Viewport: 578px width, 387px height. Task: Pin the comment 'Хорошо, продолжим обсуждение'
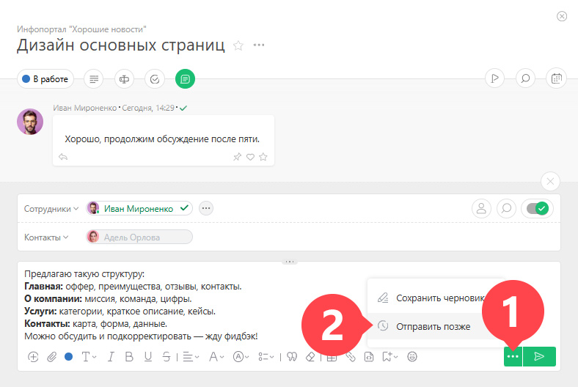click(237, 157)
